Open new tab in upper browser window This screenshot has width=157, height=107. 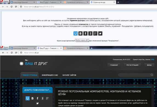118,2
